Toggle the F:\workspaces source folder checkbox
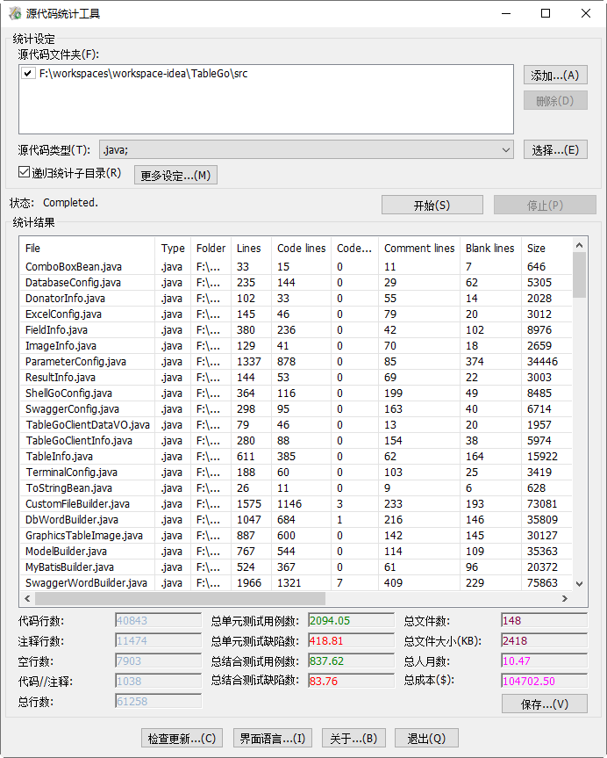This screenshot has width=607, height=758. (28, 74)
